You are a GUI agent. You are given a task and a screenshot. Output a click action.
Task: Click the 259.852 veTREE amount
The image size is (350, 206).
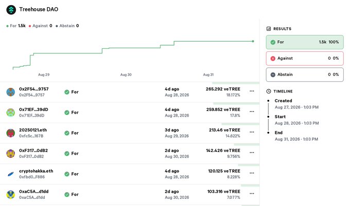pos(223,109)
